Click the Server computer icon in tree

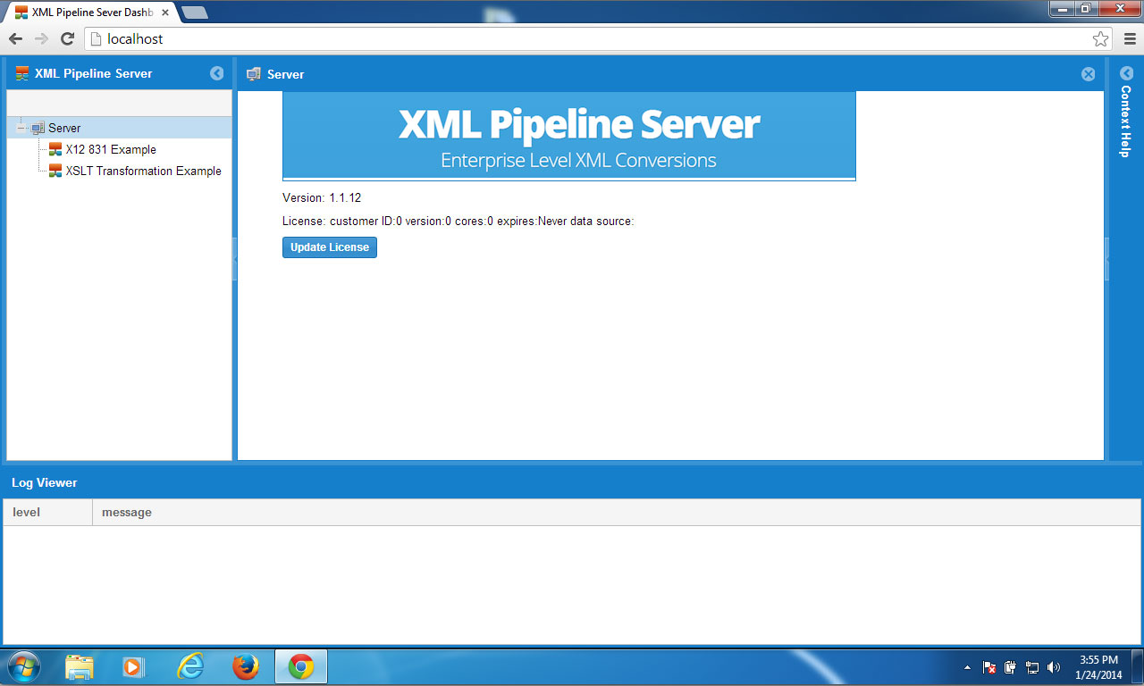tap(38, 128)
